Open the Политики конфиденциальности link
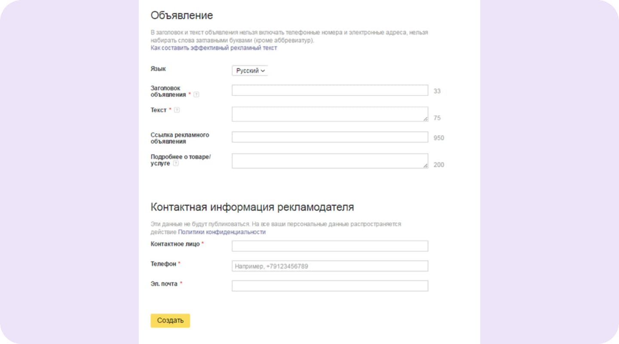Image resolution: width=619 pixels, height=344 pixels. tap(222, 231)
